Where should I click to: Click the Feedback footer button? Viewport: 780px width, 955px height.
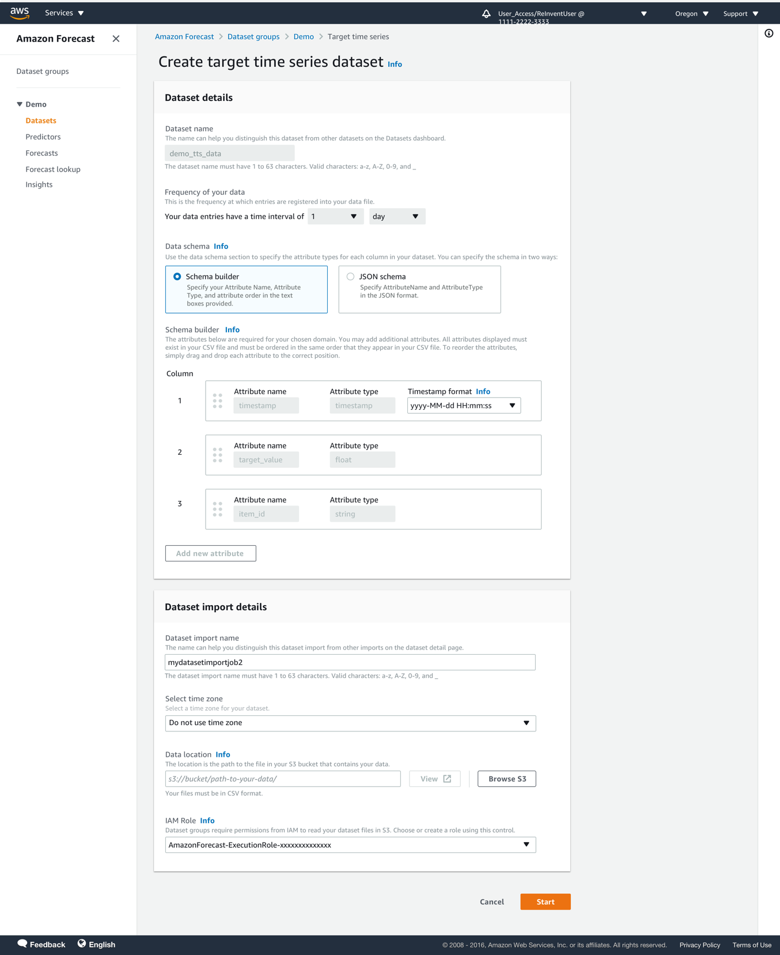pos(41,944)
